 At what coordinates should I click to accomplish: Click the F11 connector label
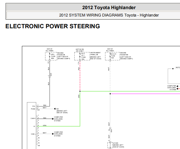[x=78, y=63]
